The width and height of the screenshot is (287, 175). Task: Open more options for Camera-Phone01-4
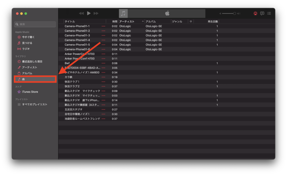click(x=103, y=40)
